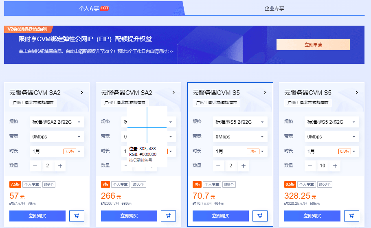Viewport: 371px width, 228px height.
Task: Add the 57元 SA2 server to cart
Action: coord(77,216)
